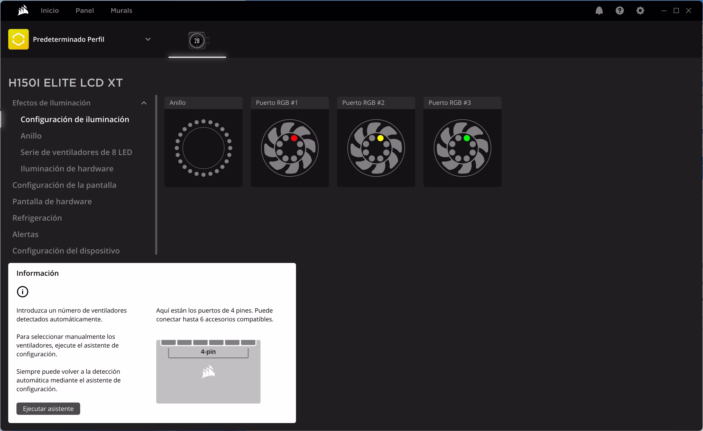
Task: Select Serie de ventiladores de 8 LED
Action: point(76,152)
